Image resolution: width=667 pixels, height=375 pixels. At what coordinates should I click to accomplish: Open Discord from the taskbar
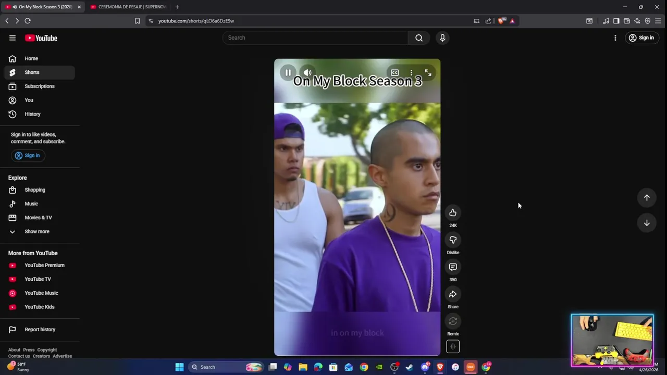click(425, 367)
